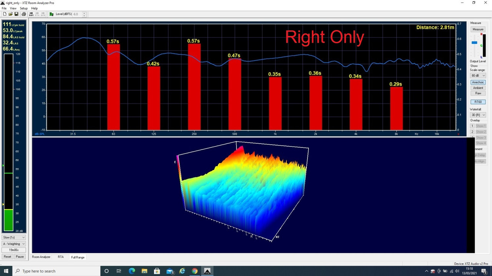
Task: Toggle the Raw view button
Action: pos(478,93)
